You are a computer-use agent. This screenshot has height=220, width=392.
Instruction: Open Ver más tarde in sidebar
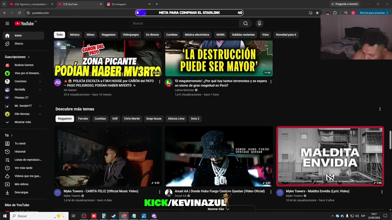[x=23, y=168]
